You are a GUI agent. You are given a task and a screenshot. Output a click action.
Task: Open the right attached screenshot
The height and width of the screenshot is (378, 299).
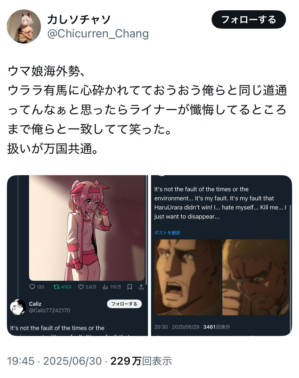click(222, 256)
